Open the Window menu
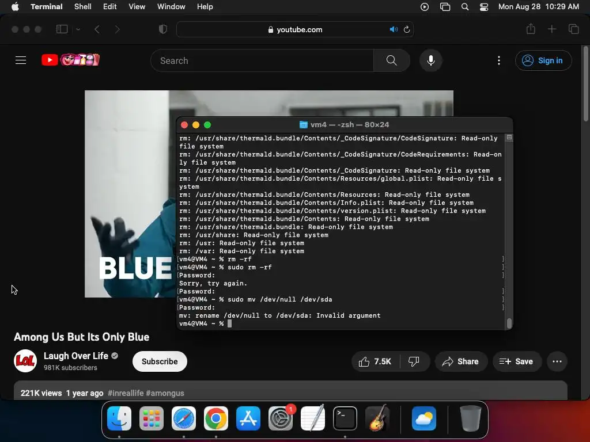This screenshot has width=590, height=442. coord(171,6)
